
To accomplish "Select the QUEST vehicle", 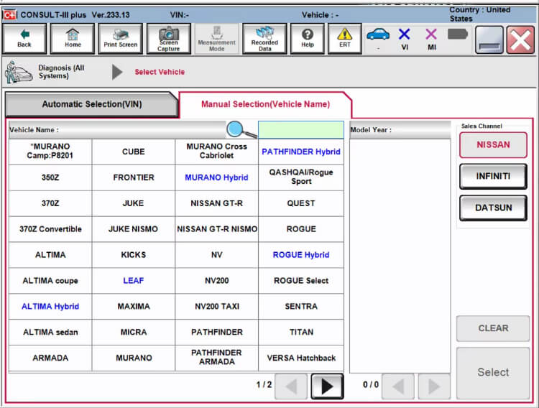I will tap(301, 203).
